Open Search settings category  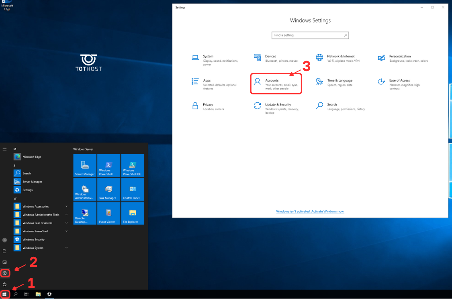point(341,106)
